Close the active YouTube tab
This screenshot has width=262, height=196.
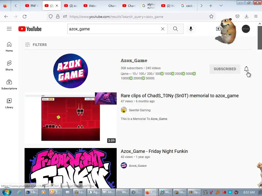(57, 6)
